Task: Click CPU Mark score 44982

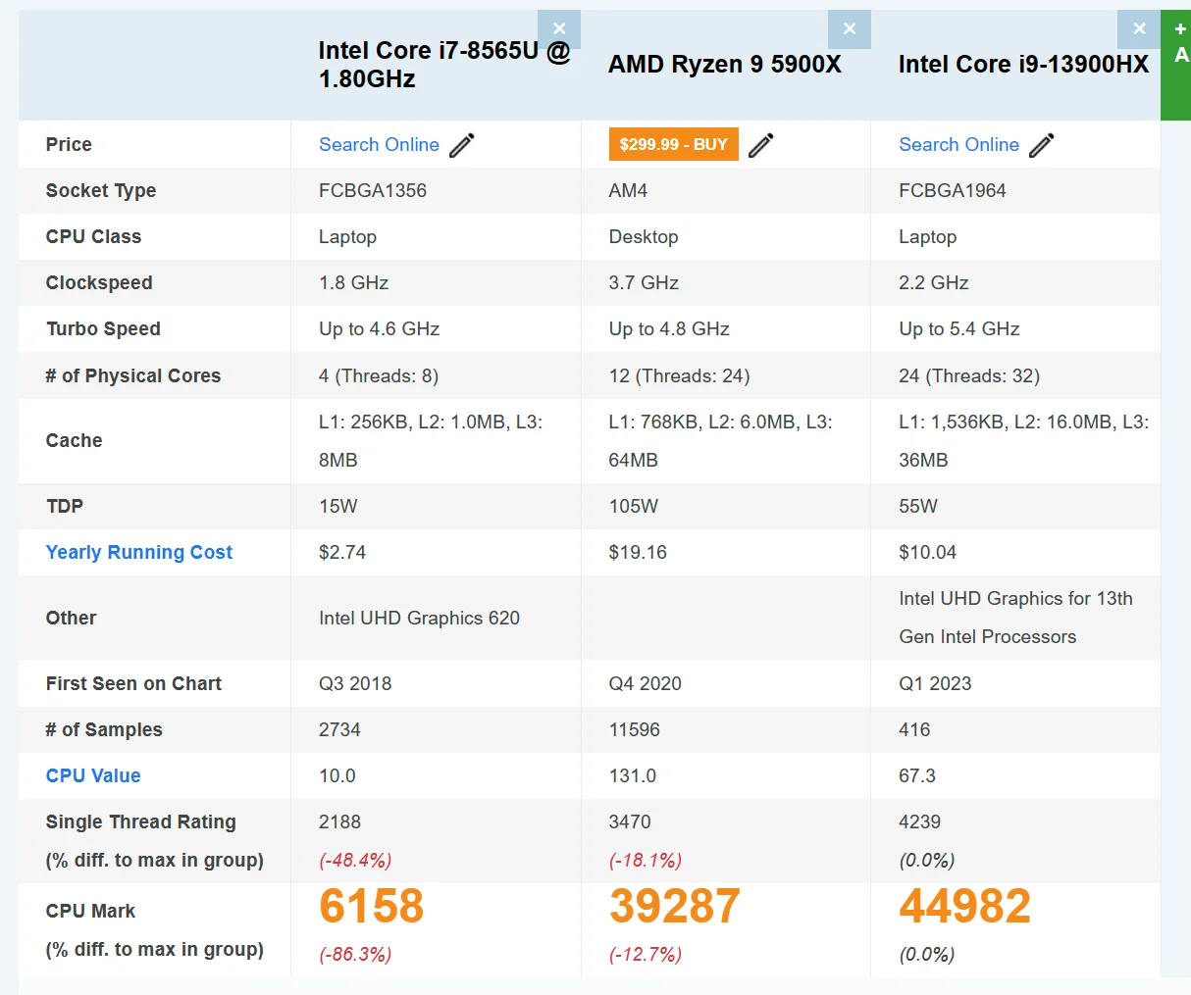Action: (x=965, y=906)
